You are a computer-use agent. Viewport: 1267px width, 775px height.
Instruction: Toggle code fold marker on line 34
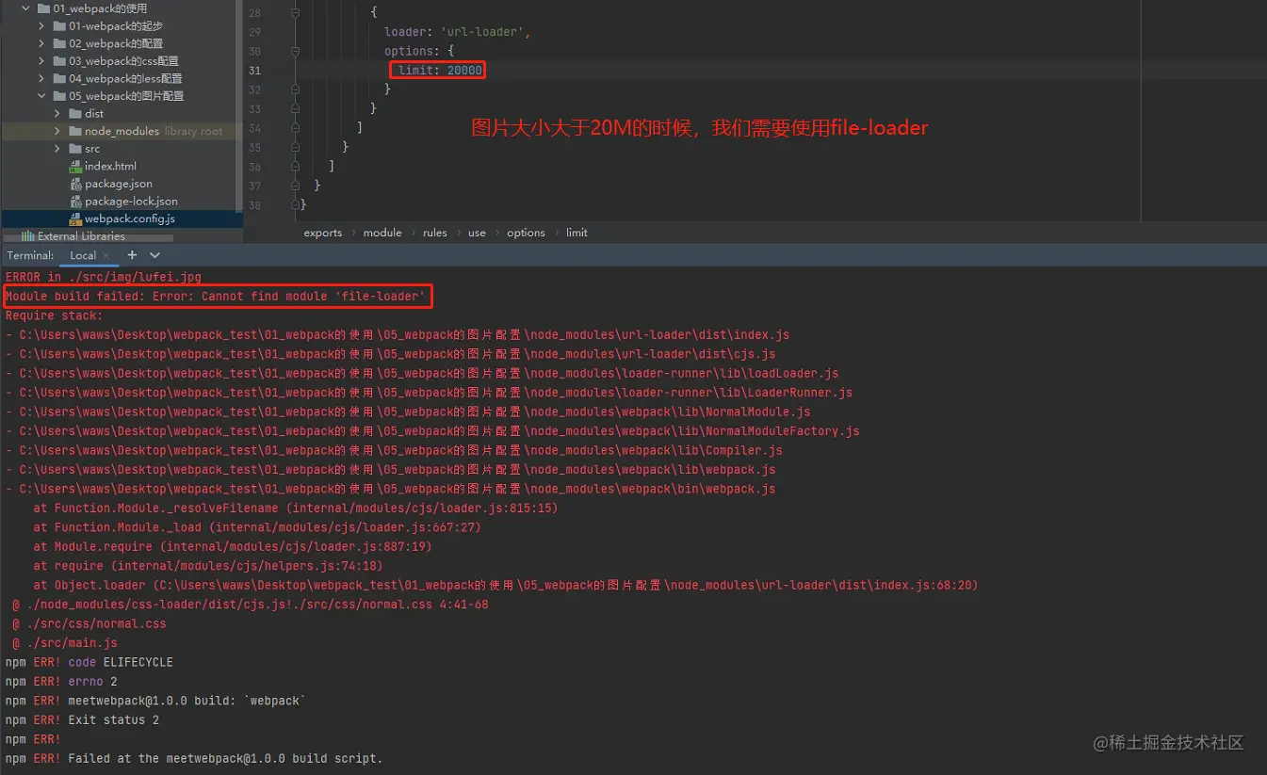295,128
